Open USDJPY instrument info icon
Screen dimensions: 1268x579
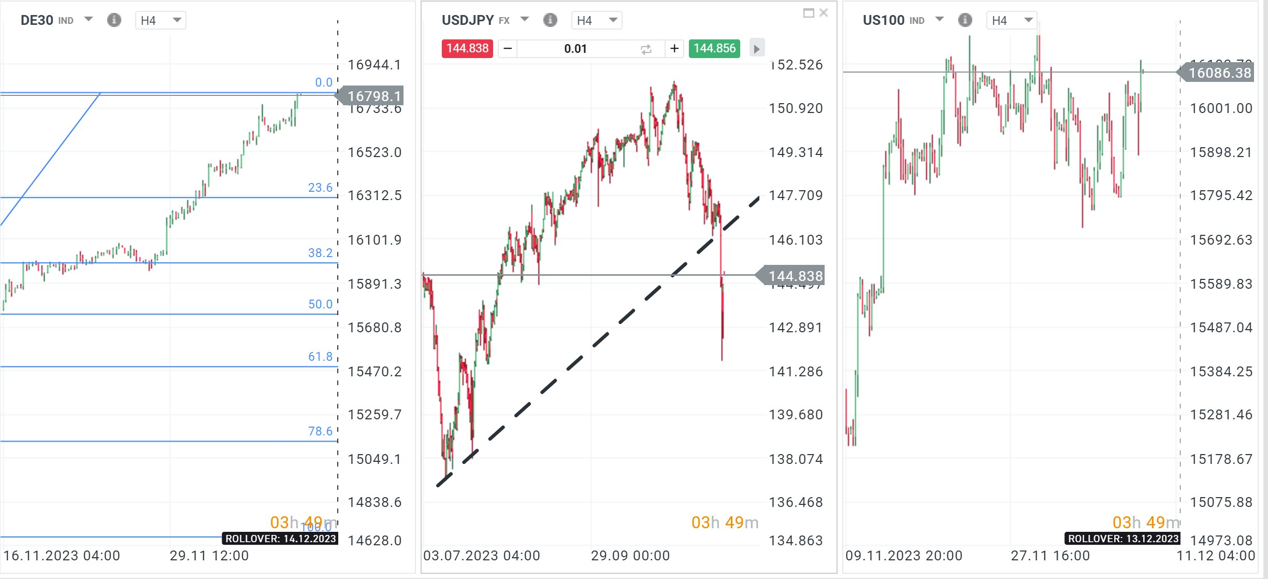pos(550,20)
